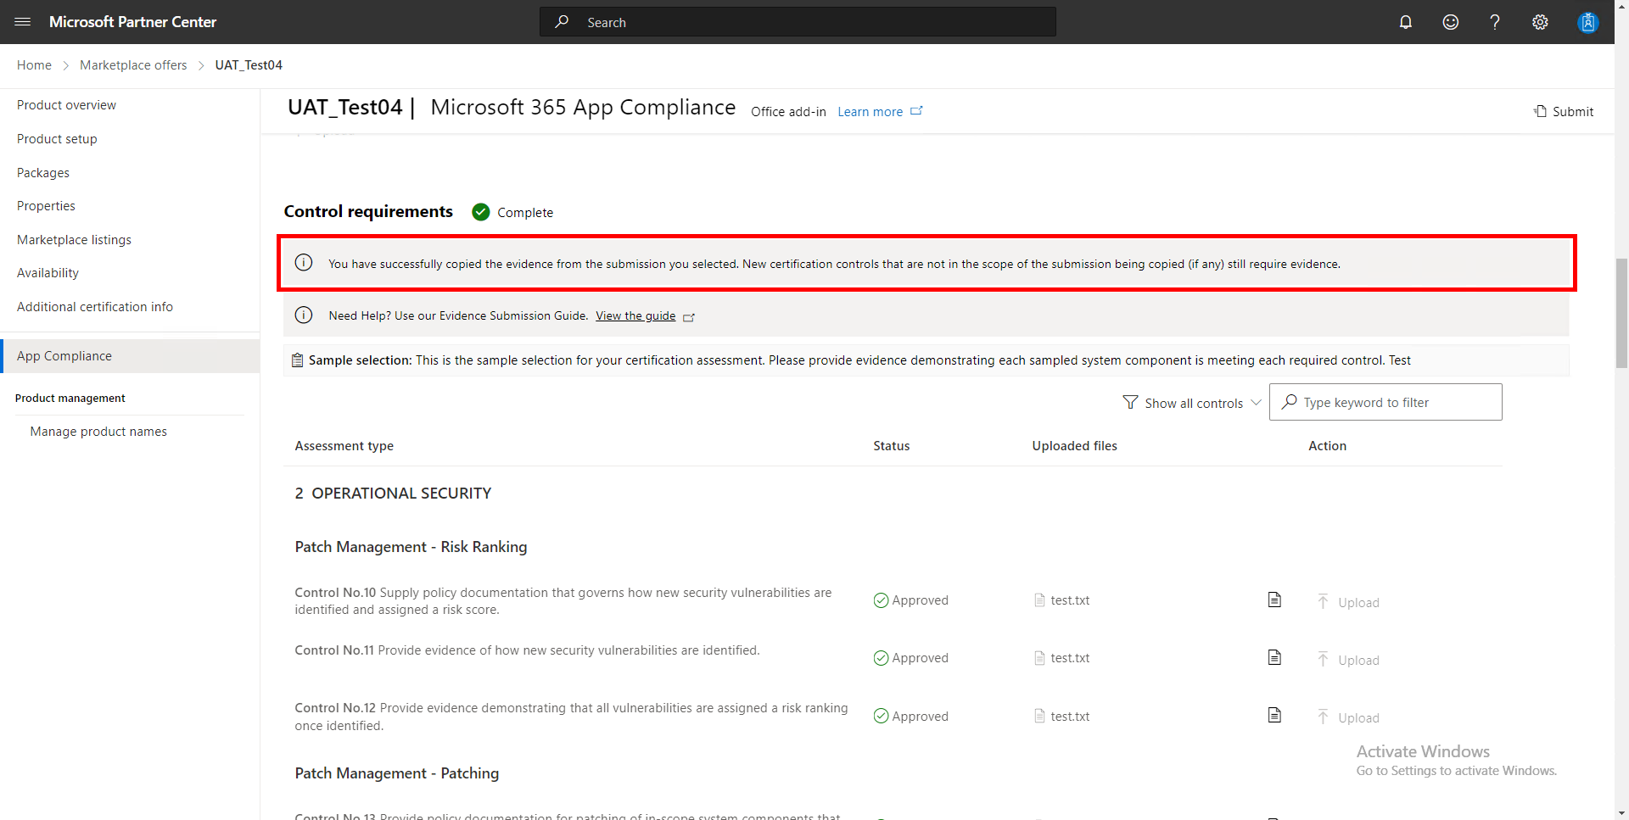Open Properties in the sidebar
The image size is (1629, 820).
pos(46,206)
